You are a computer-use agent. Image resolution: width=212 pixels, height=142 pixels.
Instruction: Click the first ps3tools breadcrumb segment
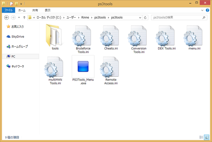click(100, 18)
